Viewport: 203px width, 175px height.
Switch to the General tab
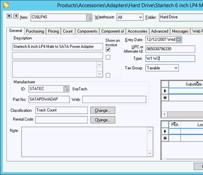pos(15,31)
